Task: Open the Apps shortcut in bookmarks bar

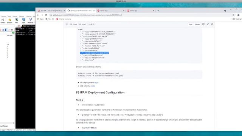Action: (40, 19)
